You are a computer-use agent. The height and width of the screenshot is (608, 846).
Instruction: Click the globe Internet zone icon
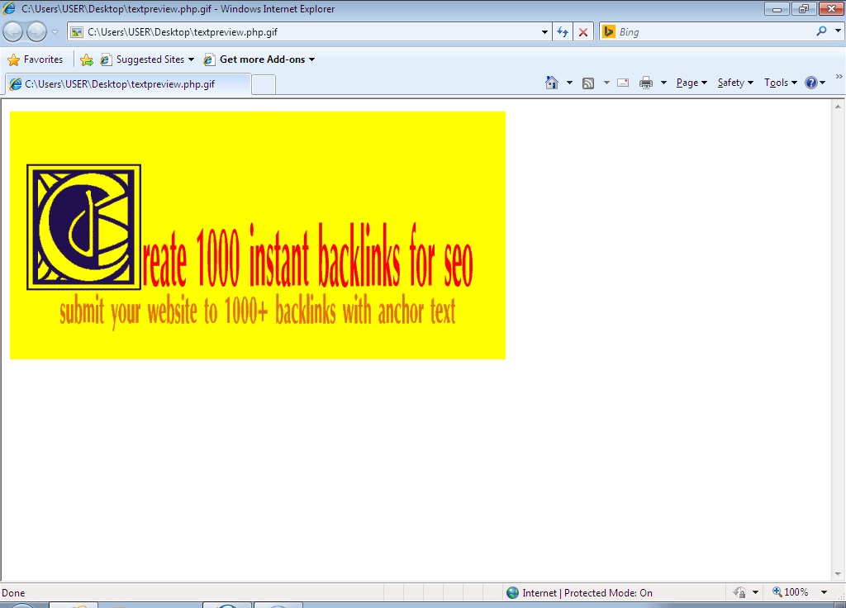point(512,593)
